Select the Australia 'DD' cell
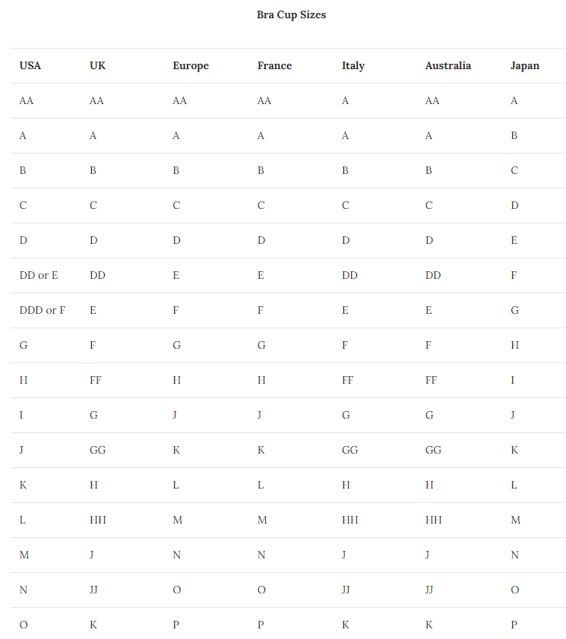 click(x=433, y=276)
